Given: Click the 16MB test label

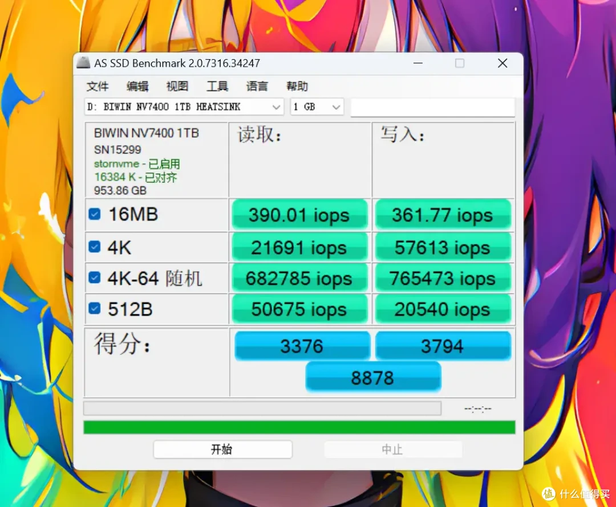Looking at the screenshot, I should click(x=133, y=214).
